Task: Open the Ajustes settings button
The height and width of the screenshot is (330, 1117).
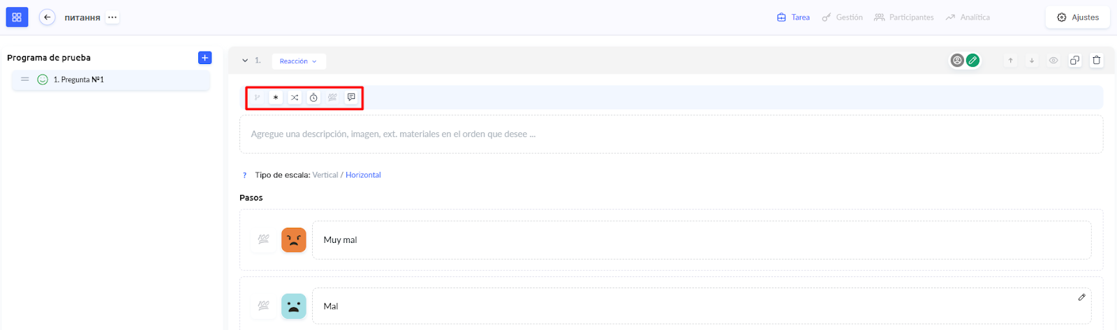Action: (x=1078, y=17)
